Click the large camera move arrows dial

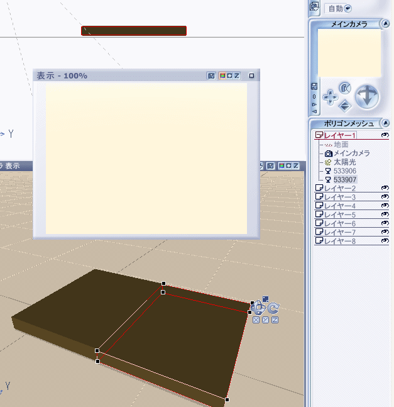coord(366,97)
